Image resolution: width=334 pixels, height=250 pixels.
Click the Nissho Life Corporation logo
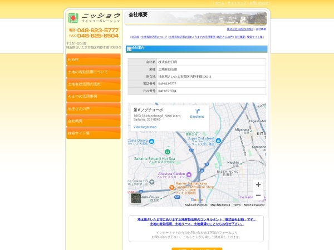click(x=94, y=18)
